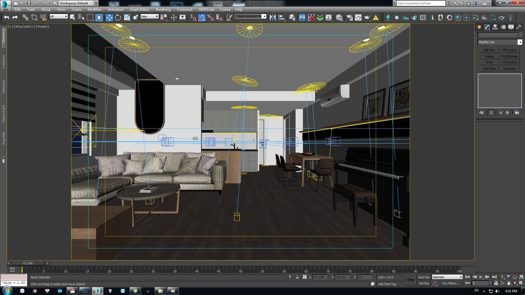Open the application MAX logo menu
Viewport: 525px width, 295px height.
tap(5, 5)
